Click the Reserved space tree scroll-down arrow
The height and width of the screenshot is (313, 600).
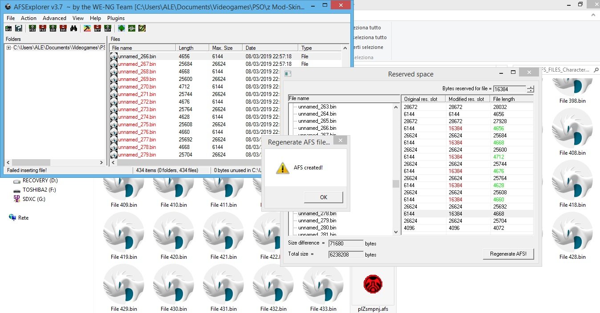coord(396,232)
